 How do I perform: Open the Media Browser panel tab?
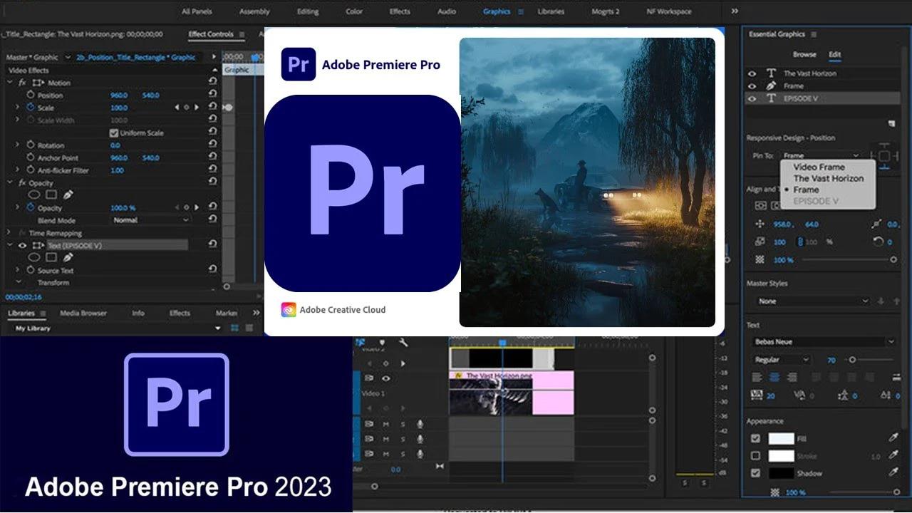pyautogui.click(x=85, y=313)
